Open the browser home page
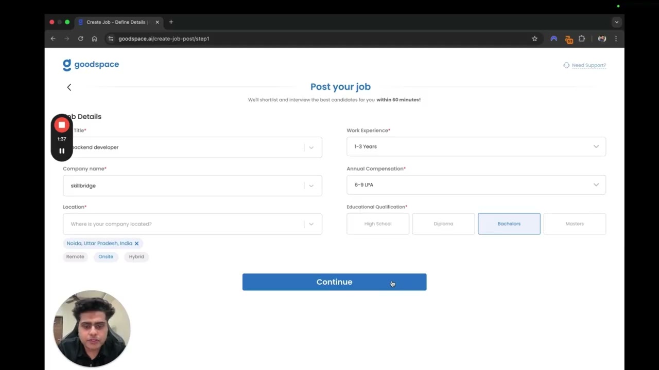 [x=94, y=39]
